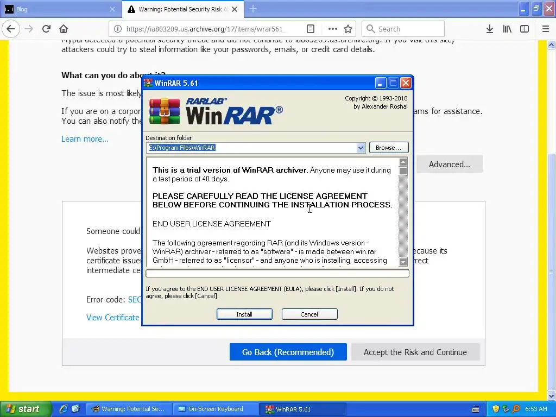Click the Install button in WinRAR setup
The height and width of the screenshot is (417, 556).
[244, 314]
